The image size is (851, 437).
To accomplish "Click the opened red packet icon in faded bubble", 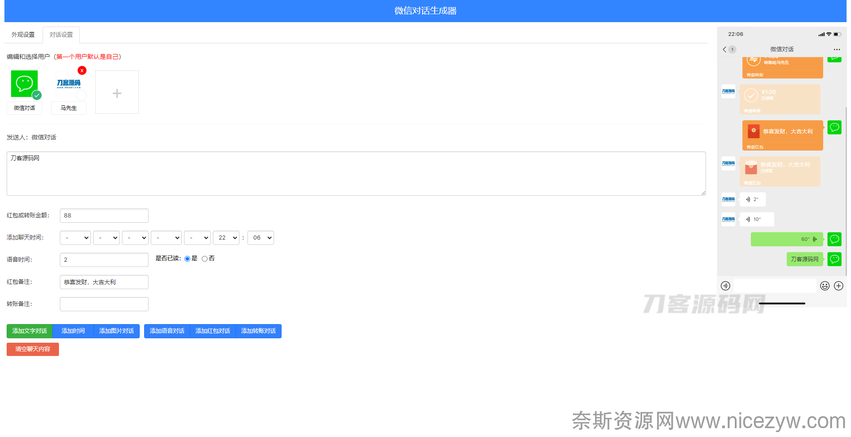I will pos(751,167).
